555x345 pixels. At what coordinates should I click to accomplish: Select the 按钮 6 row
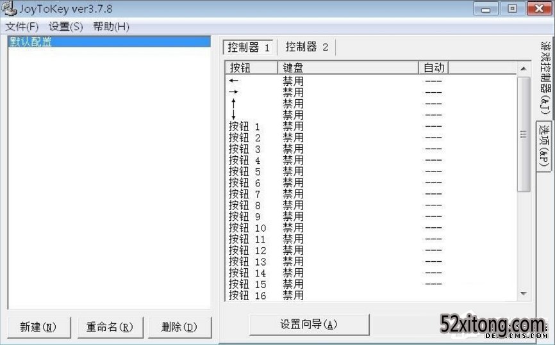coord(371,183)
